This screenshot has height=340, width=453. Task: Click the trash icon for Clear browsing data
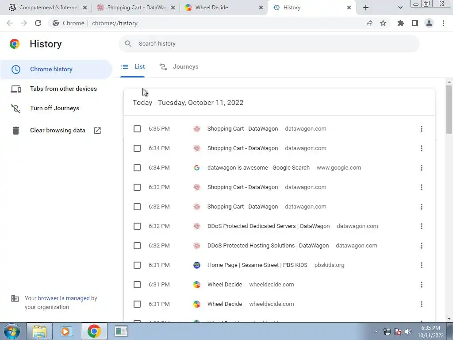16,131
